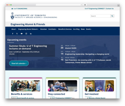Open U of T Engineering CONNECT top link
Viewport: 125px width, 106px height.
pos(95,9)
